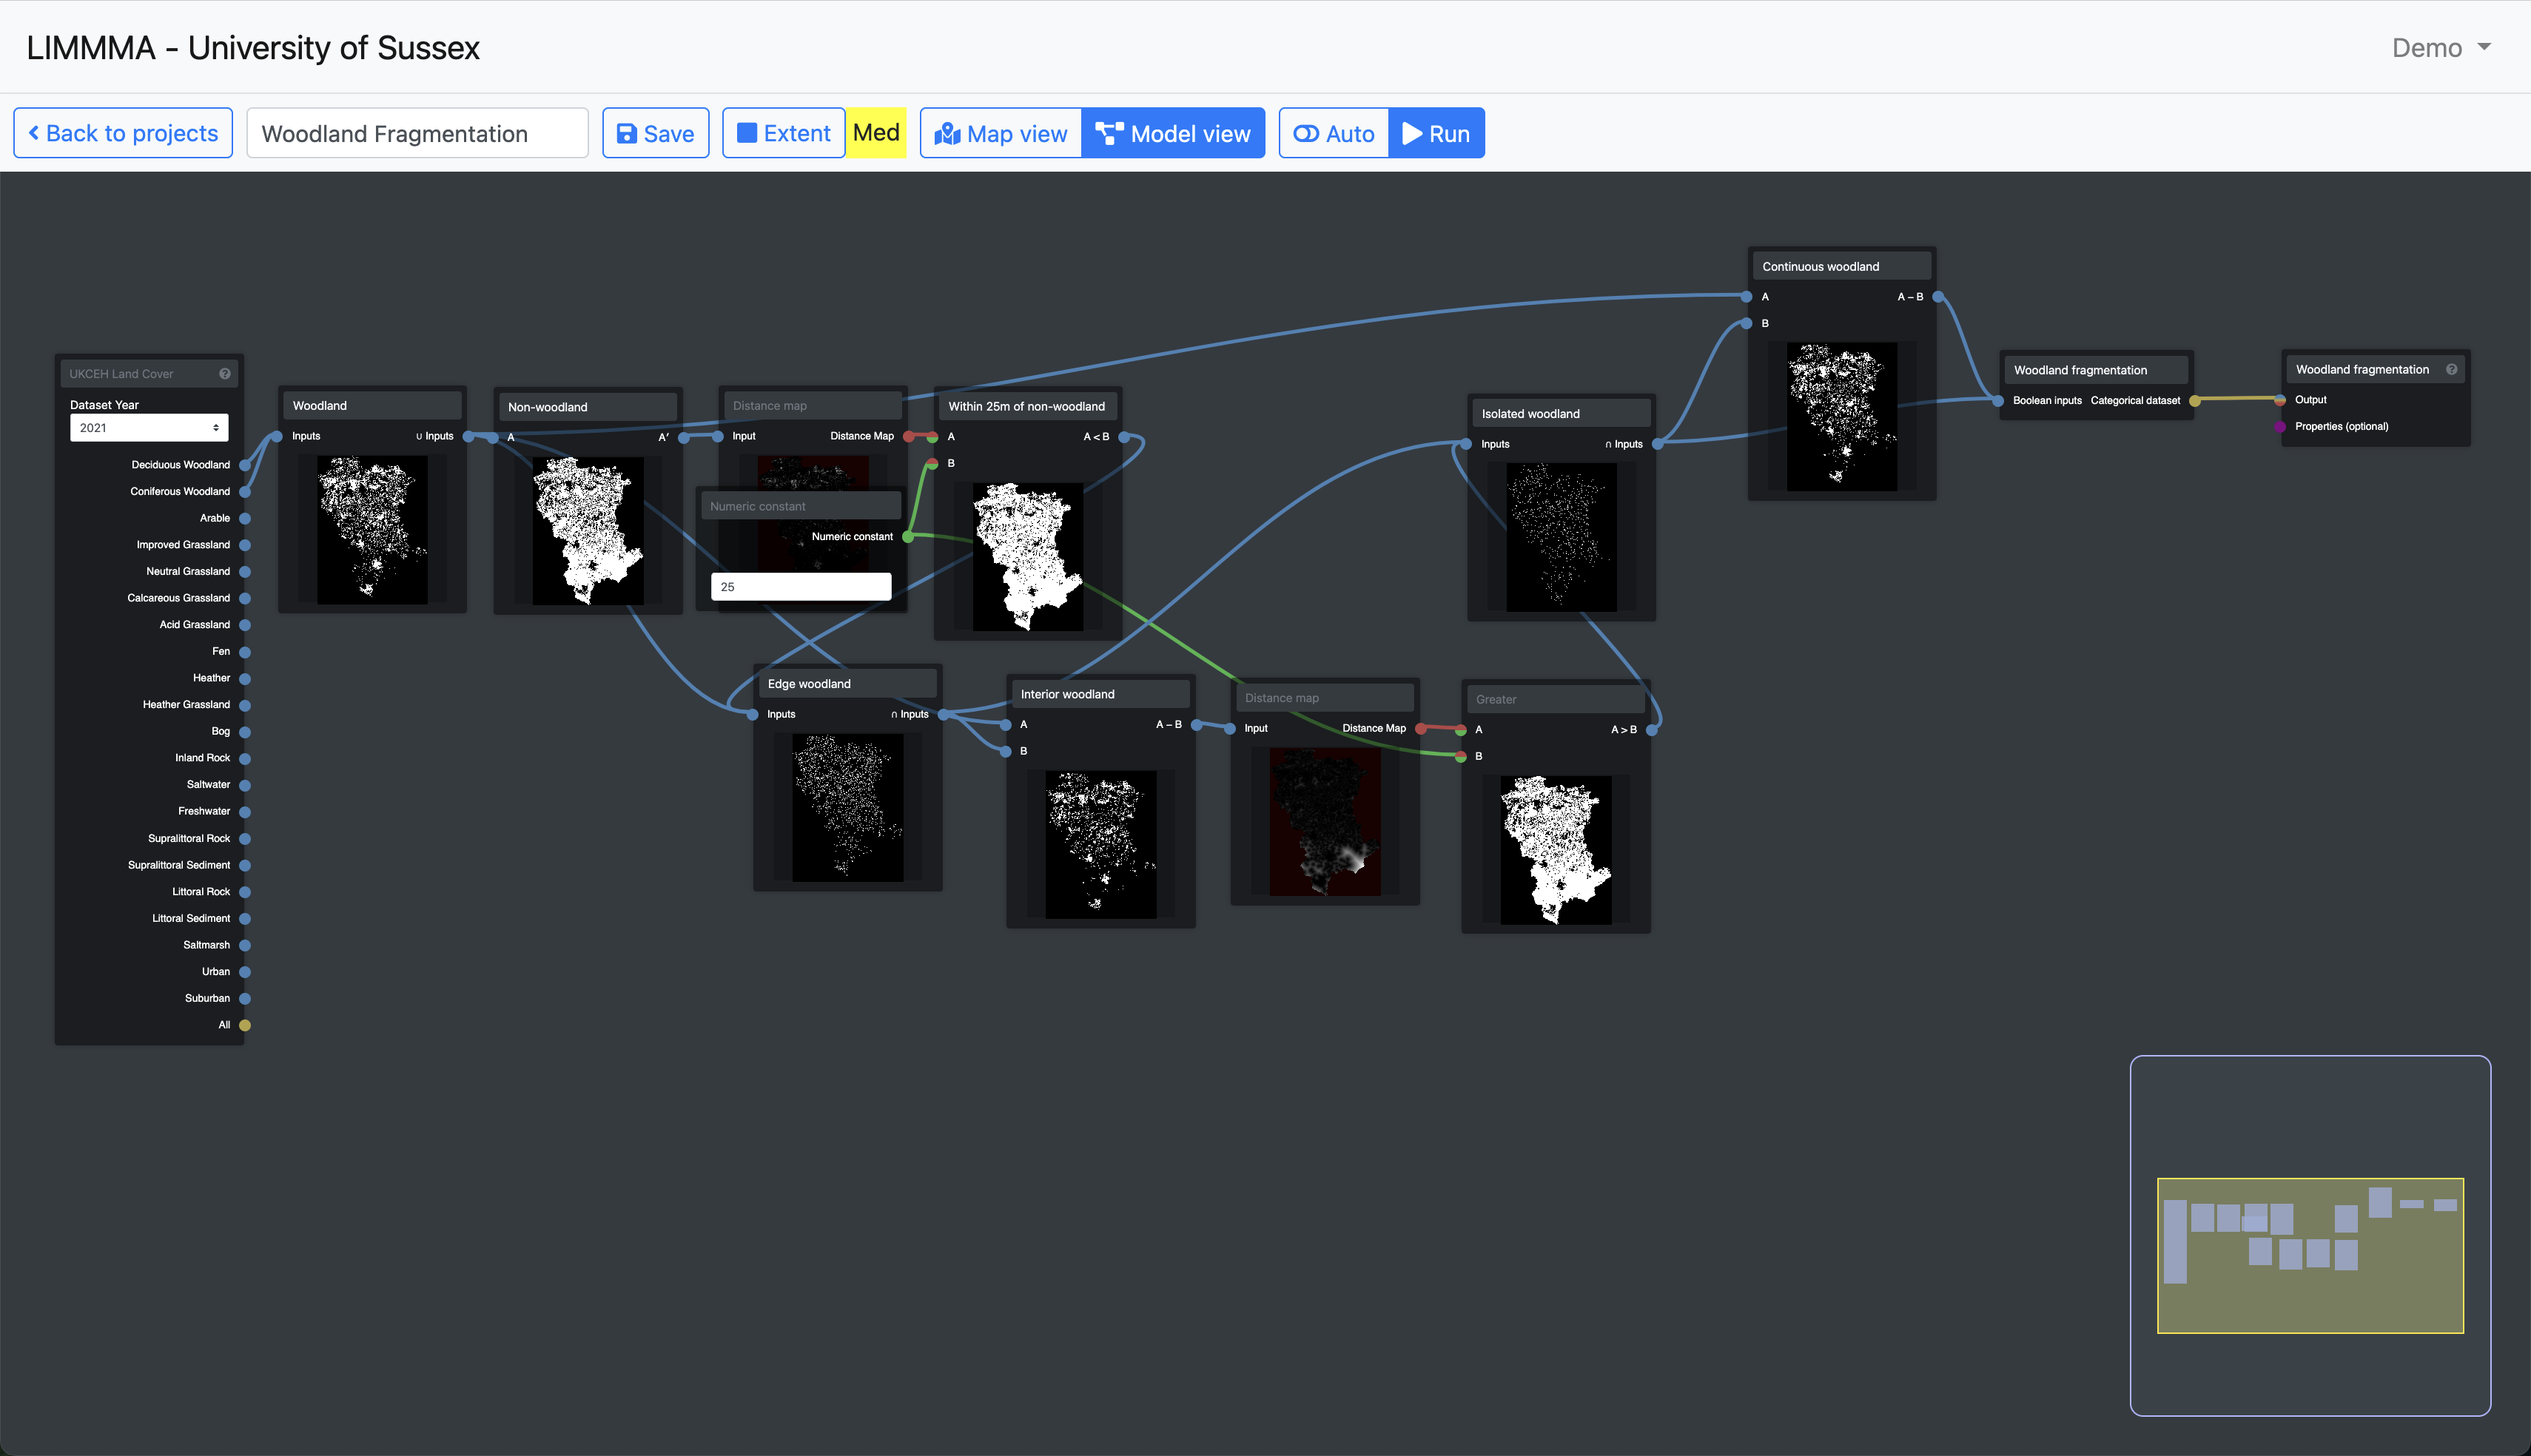Viewport: 2531px width, 1456px height.
Task: Open the Demo user menu
Action: click(x=2440, y=48)
